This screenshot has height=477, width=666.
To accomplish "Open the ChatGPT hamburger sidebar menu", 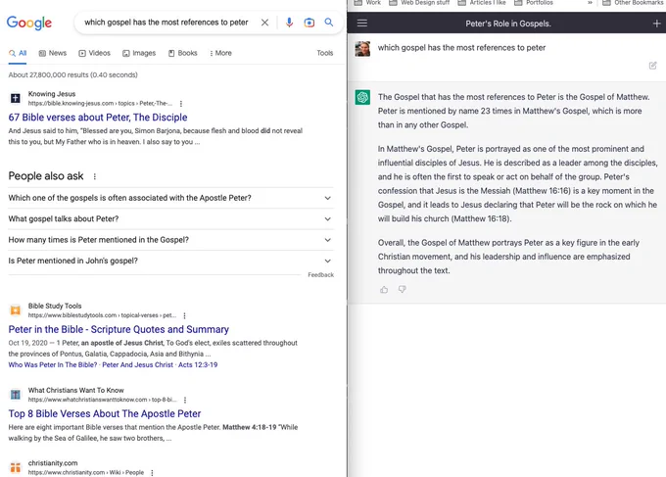I will tap(361, 23).
